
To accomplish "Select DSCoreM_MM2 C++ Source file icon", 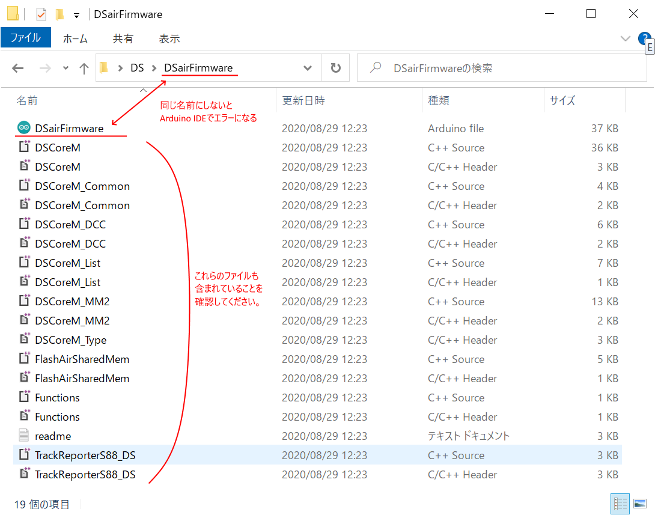I will [24, 300].
